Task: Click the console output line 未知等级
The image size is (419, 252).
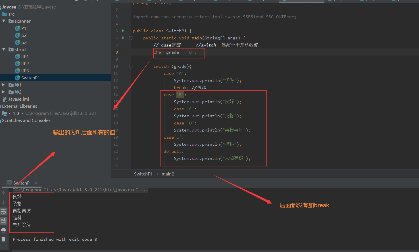Action: (22, 225)
